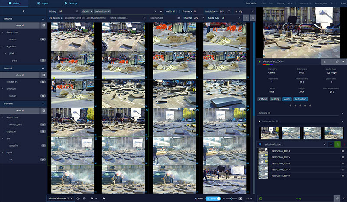Toggle the scroll switch in bottom bar

click(213, 198)
